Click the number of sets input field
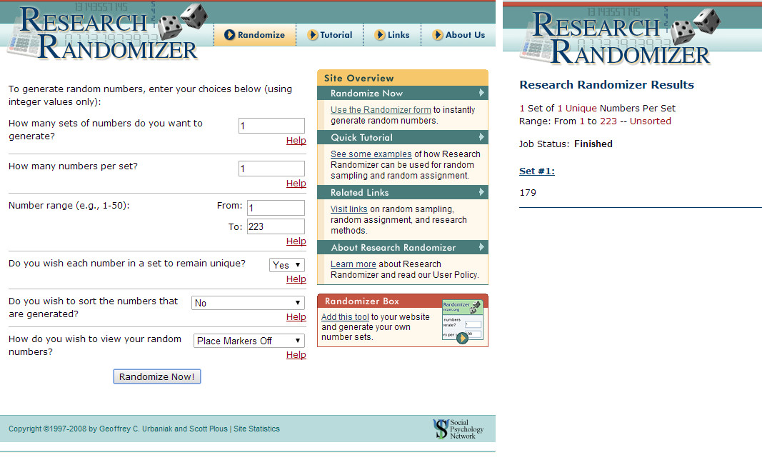This screenshot has width=762, height=460. tap(271, 126)
